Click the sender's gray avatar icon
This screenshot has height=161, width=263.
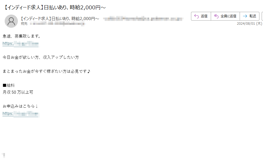click(11, 21)
